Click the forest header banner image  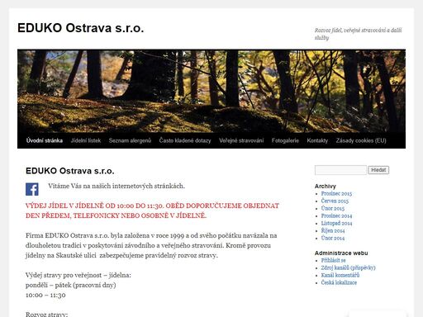tap(211, 91)
